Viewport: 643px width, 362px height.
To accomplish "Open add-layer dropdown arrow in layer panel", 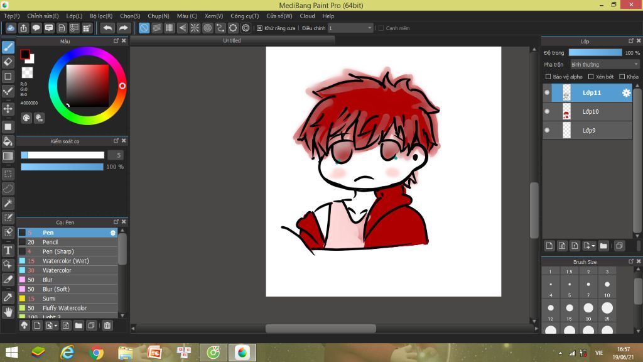I will coord(593,246).
